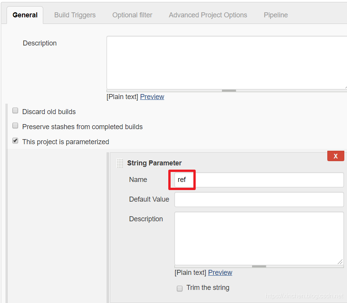Click the parameter Description bottom resize bar
Screen dimensions: 347x303
[259, 266]
